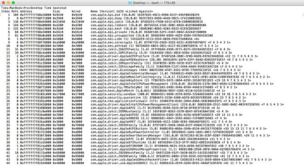Zoom the Terminal window with green button
This screenshot has width=304, height=166.
[x=13, y=3]
